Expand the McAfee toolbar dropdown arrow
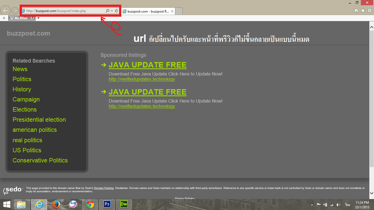 (39, 18)
